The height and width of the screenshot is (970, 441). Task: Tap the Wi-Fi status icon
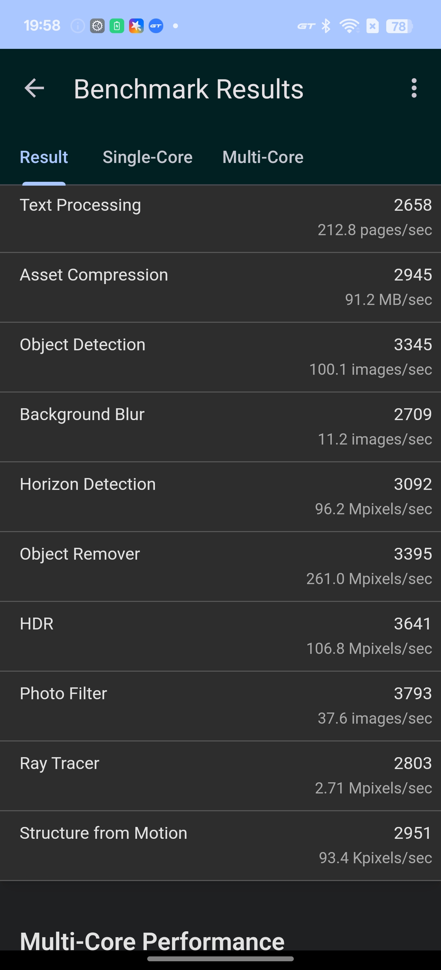point(349,26)
